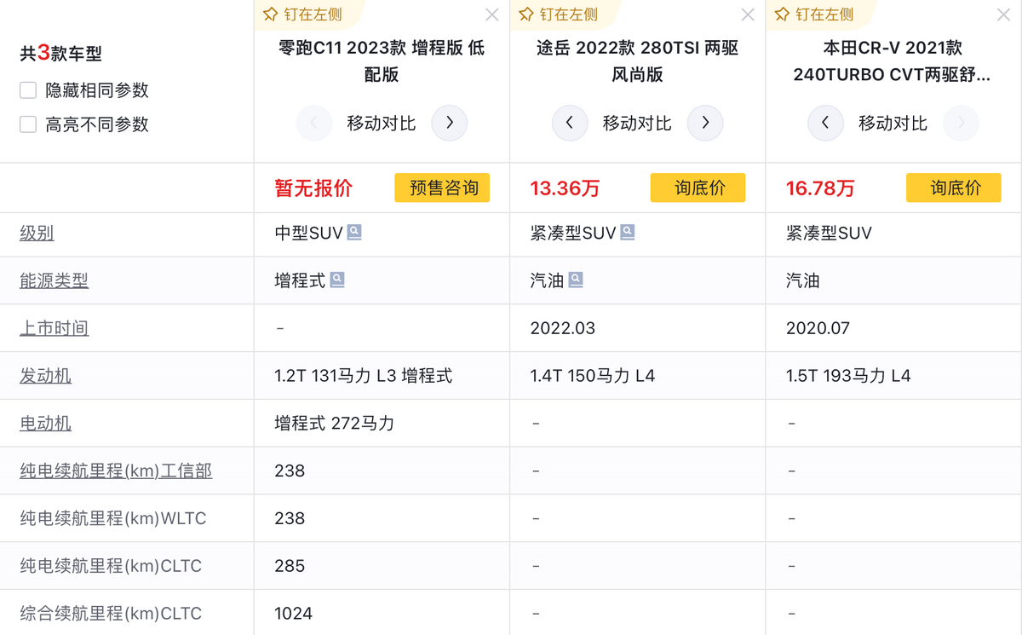Image resolution: width=1022 pixels, height=635 pixels.
Task: Click info icon beside 途岳 紧凑型SUV
Action: point(628,232)
